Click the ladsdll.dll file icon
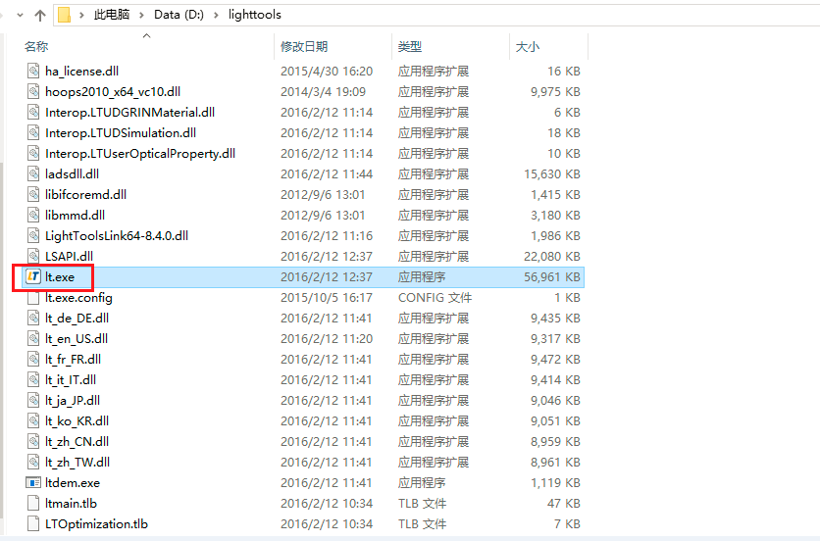Viewport: 820px width, 541px height. click(33, 174)
